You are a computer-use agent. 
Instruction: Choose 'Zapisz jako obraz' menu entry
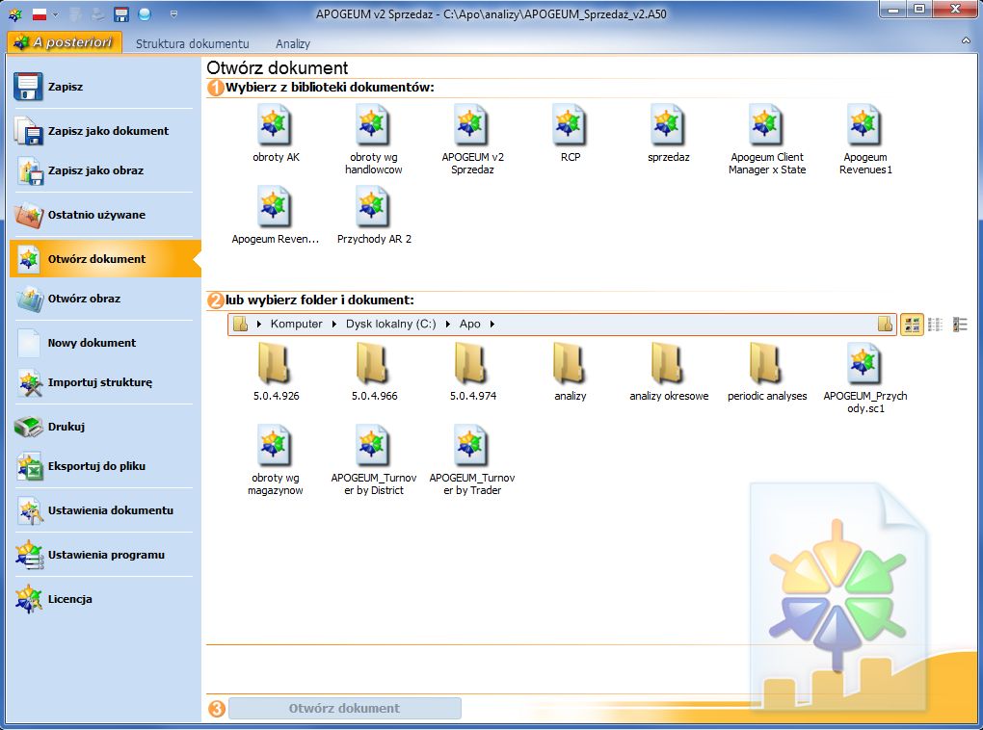pos(104,170)
